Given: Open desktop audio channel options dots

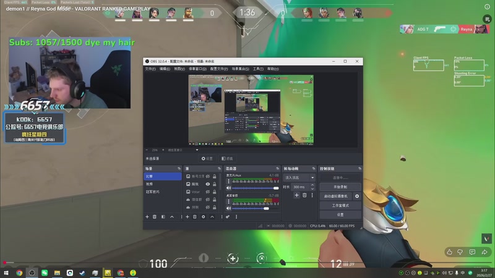Looking at the screenshot, I should coord(228,201).
